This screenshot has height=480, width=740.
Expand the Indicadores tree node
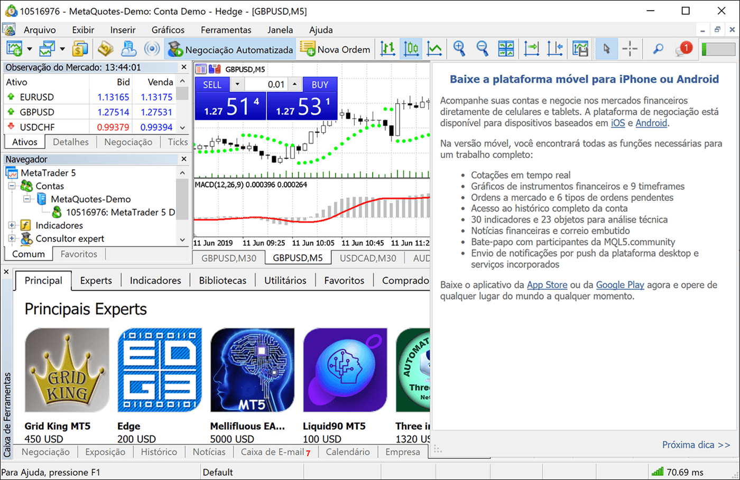pos(12,225)
